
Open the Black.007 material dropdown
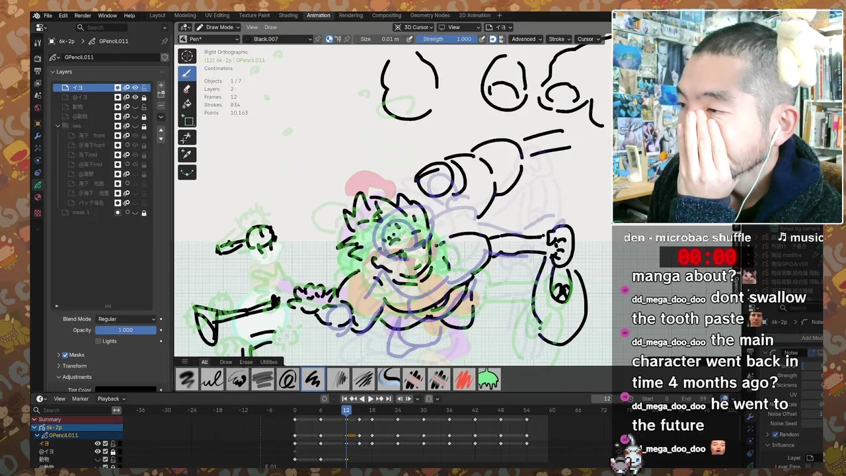[x=278, y=39]
